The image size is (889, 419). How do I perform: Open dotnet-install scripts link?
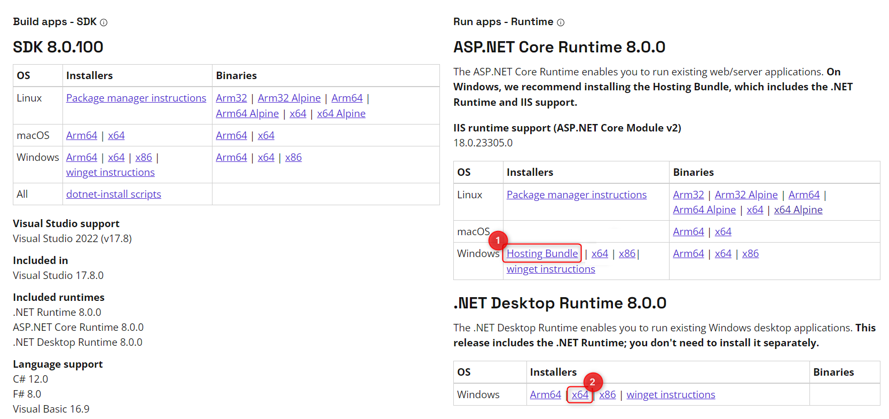[114, 194]
